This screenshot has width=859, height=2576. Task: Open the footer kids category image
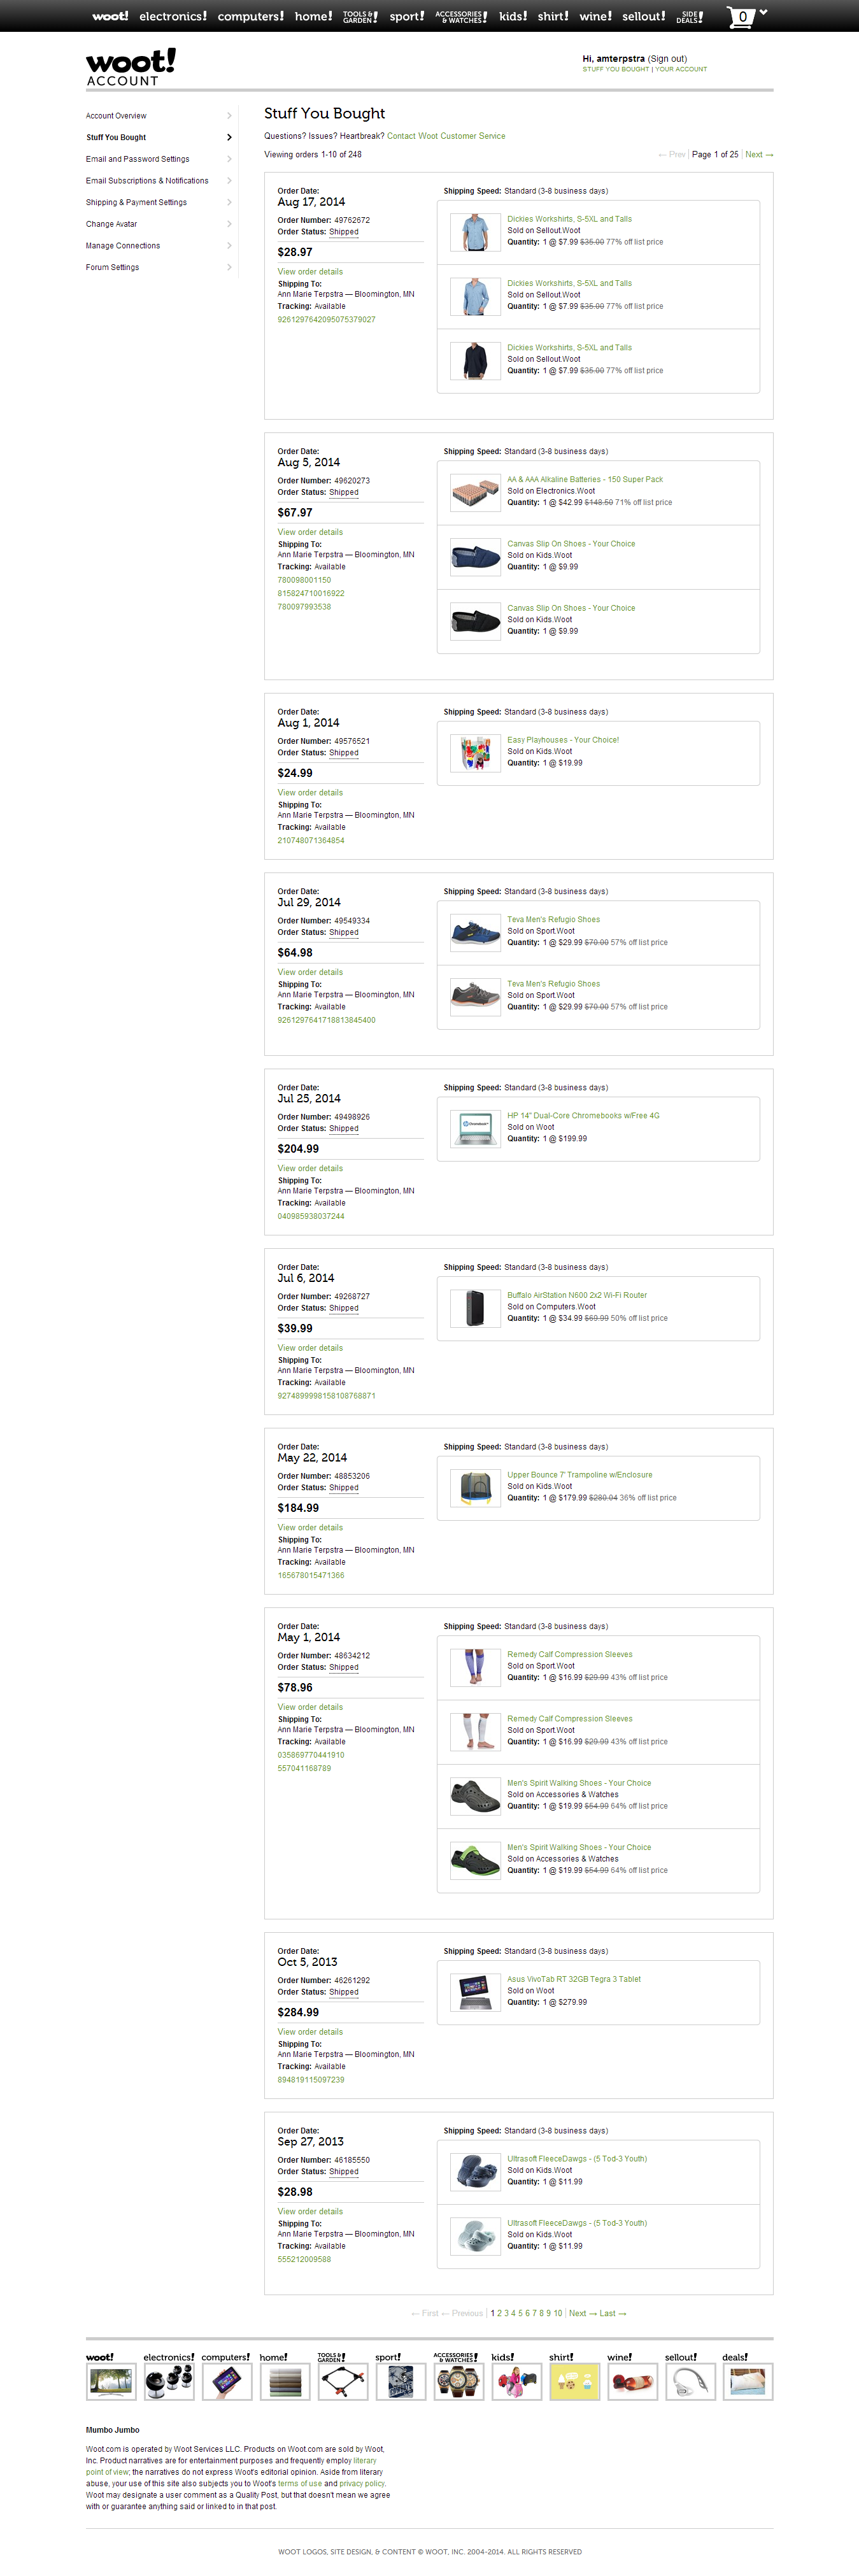517,2381
